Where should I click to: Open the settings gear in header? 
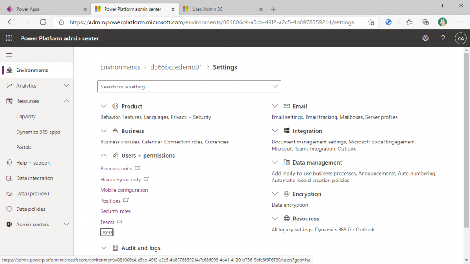(x=425, y=38)
